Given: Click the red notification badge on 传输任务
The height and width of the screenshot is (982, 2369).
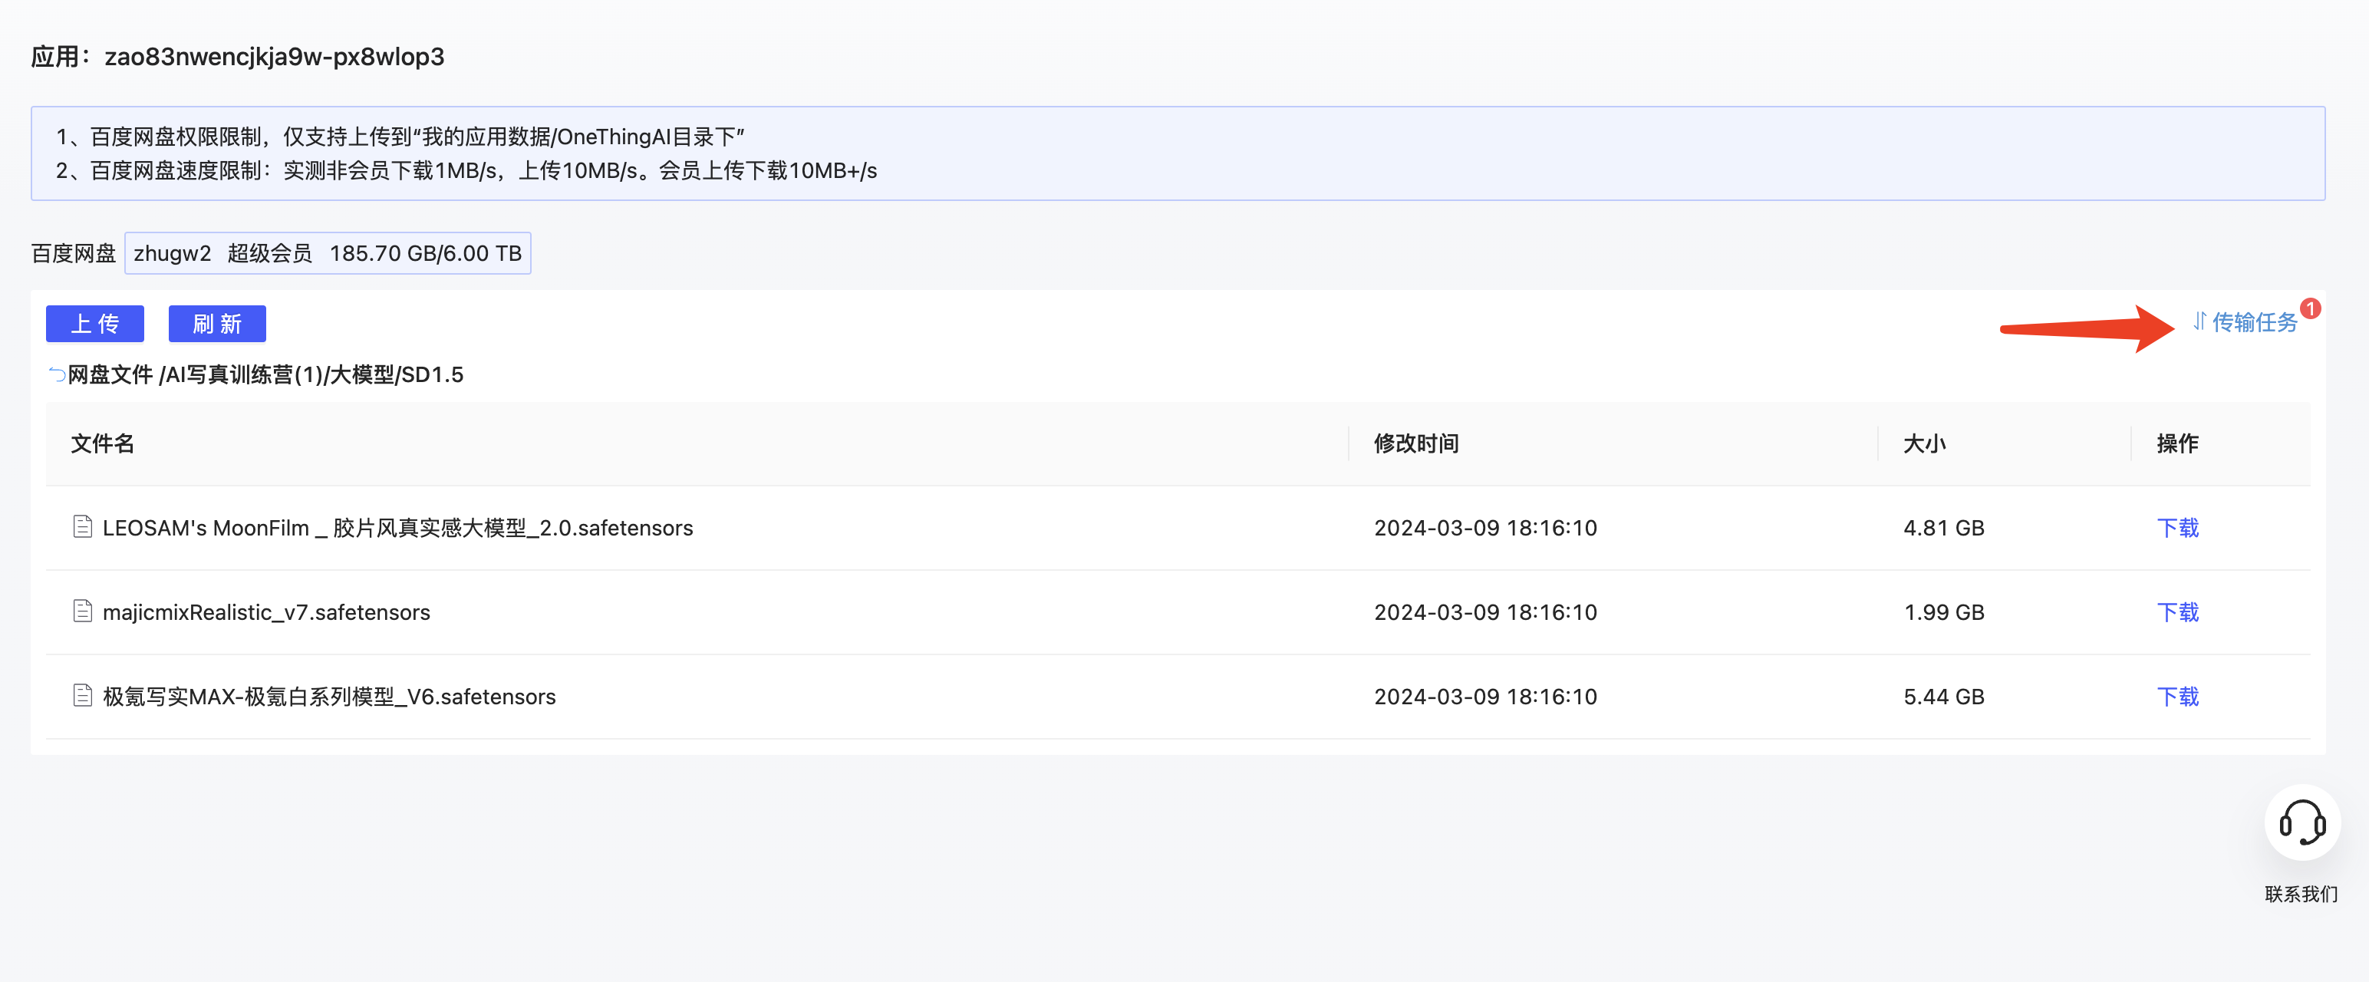Looking at the screenshot, I should coord(2310,309).
